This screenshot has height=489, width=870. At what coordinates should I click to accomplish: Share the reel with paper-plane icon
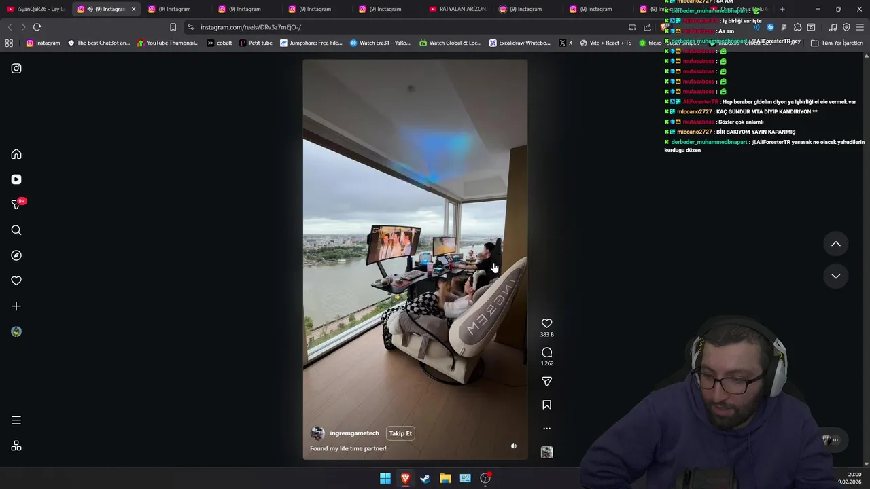click(546, 381)
